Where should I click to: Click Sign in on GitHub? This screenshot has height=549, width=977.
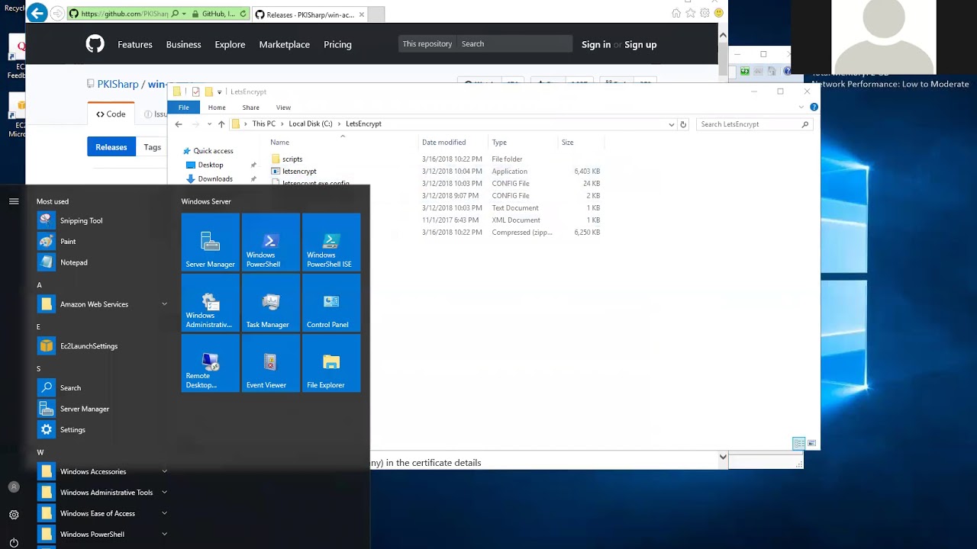click(x=596, y=44)
